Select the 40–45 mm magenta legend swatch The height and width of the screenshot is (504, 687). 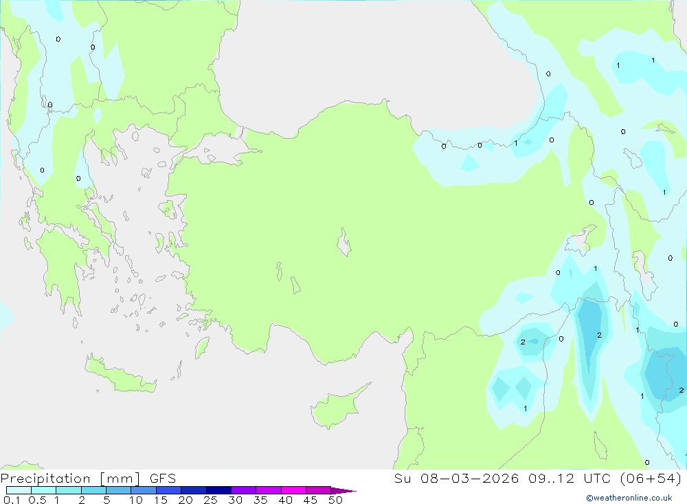click(x=293, y=490)
